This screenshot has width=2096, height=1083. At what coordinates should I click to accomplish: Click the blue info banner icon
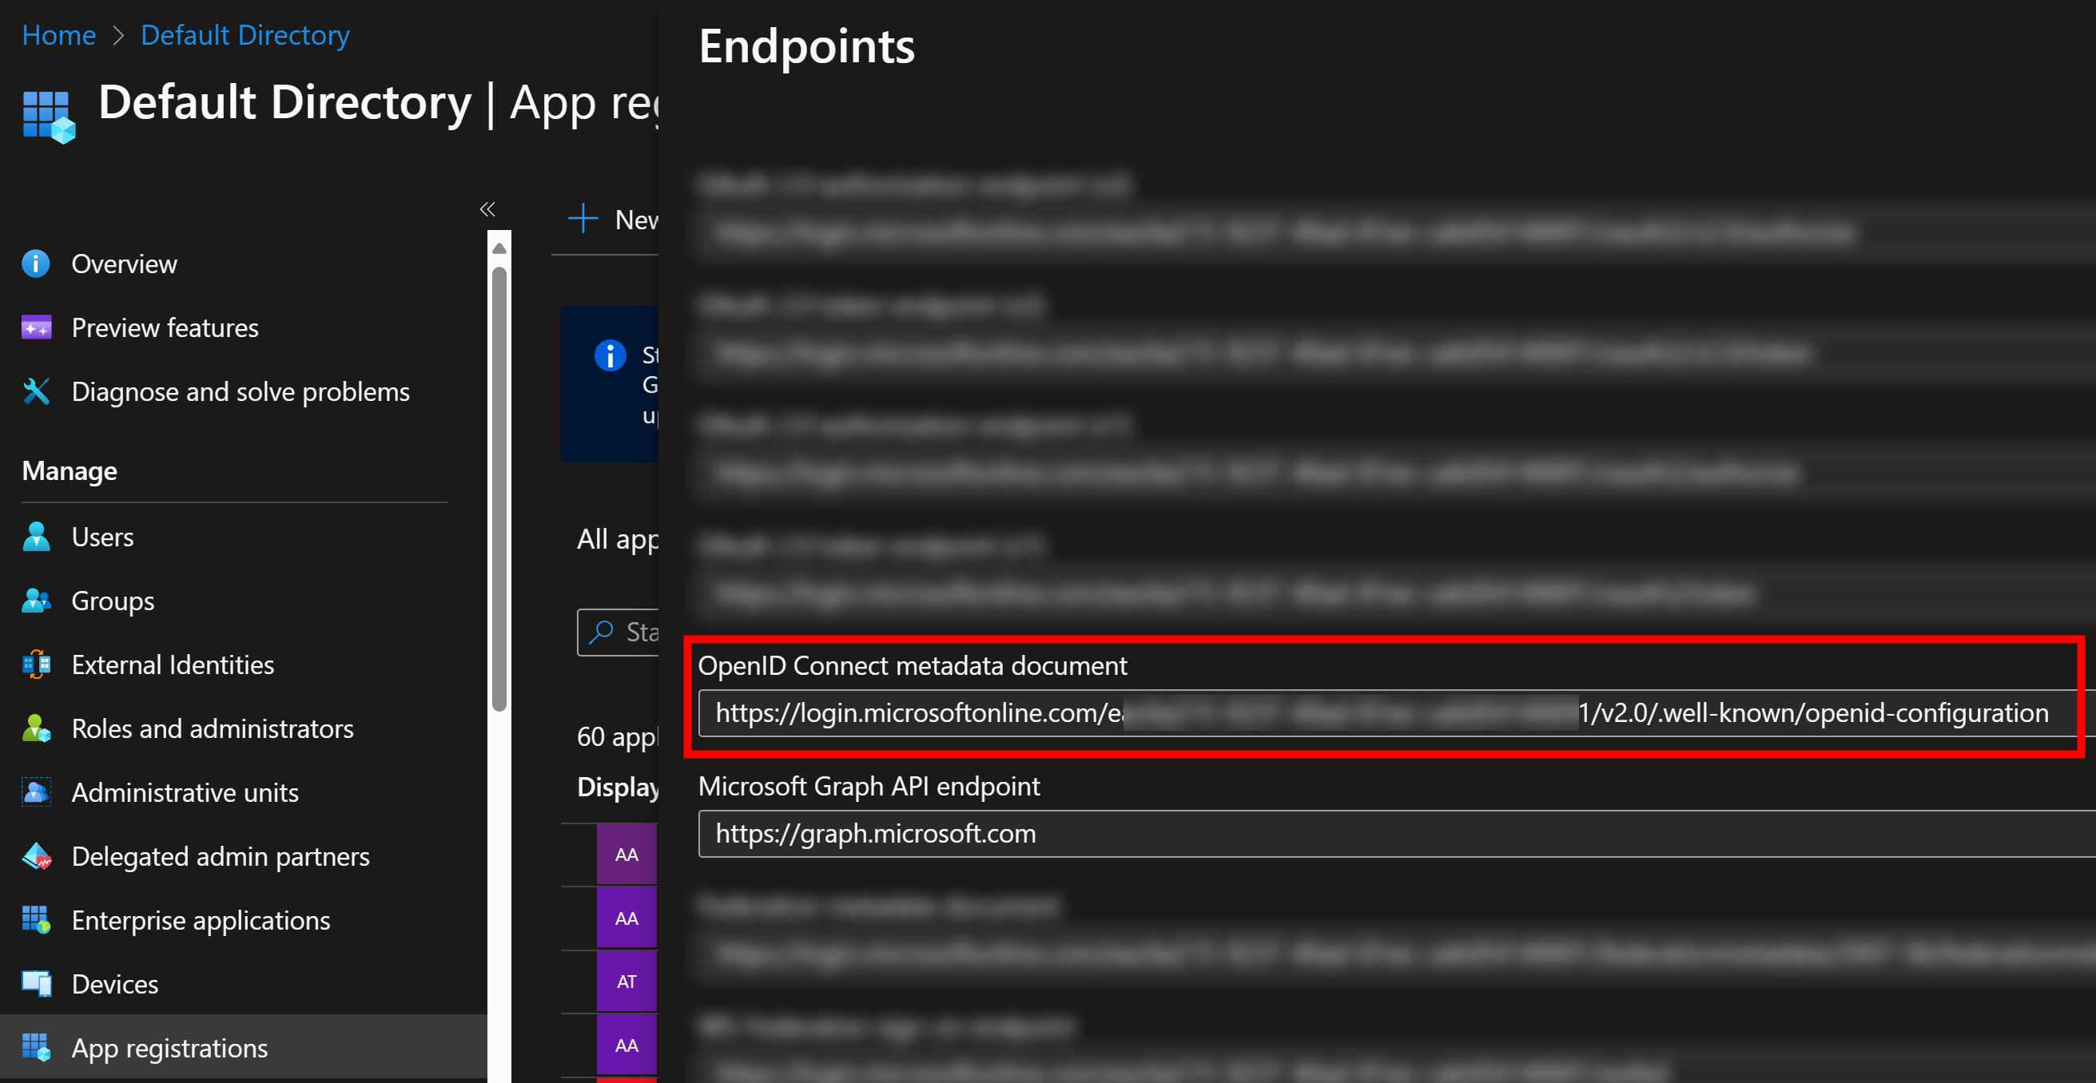click(611, 355)
